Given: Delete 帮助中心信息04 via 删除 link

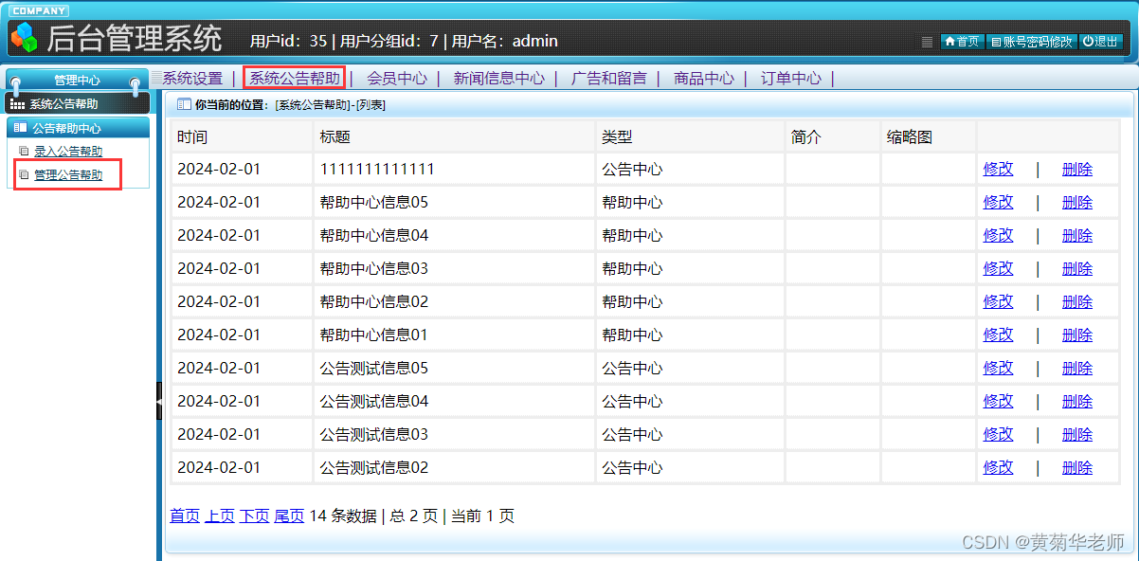Looking at the screenshot, I should [1077, 236].
